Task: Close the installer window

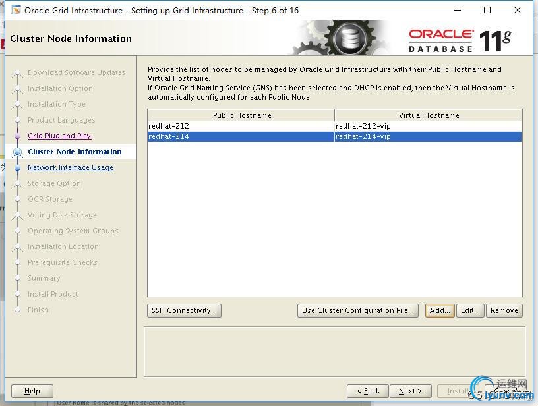Action: click(518, 10)
